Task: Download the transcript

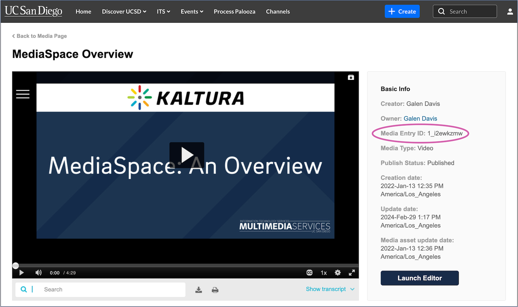Action: (199, 290)
